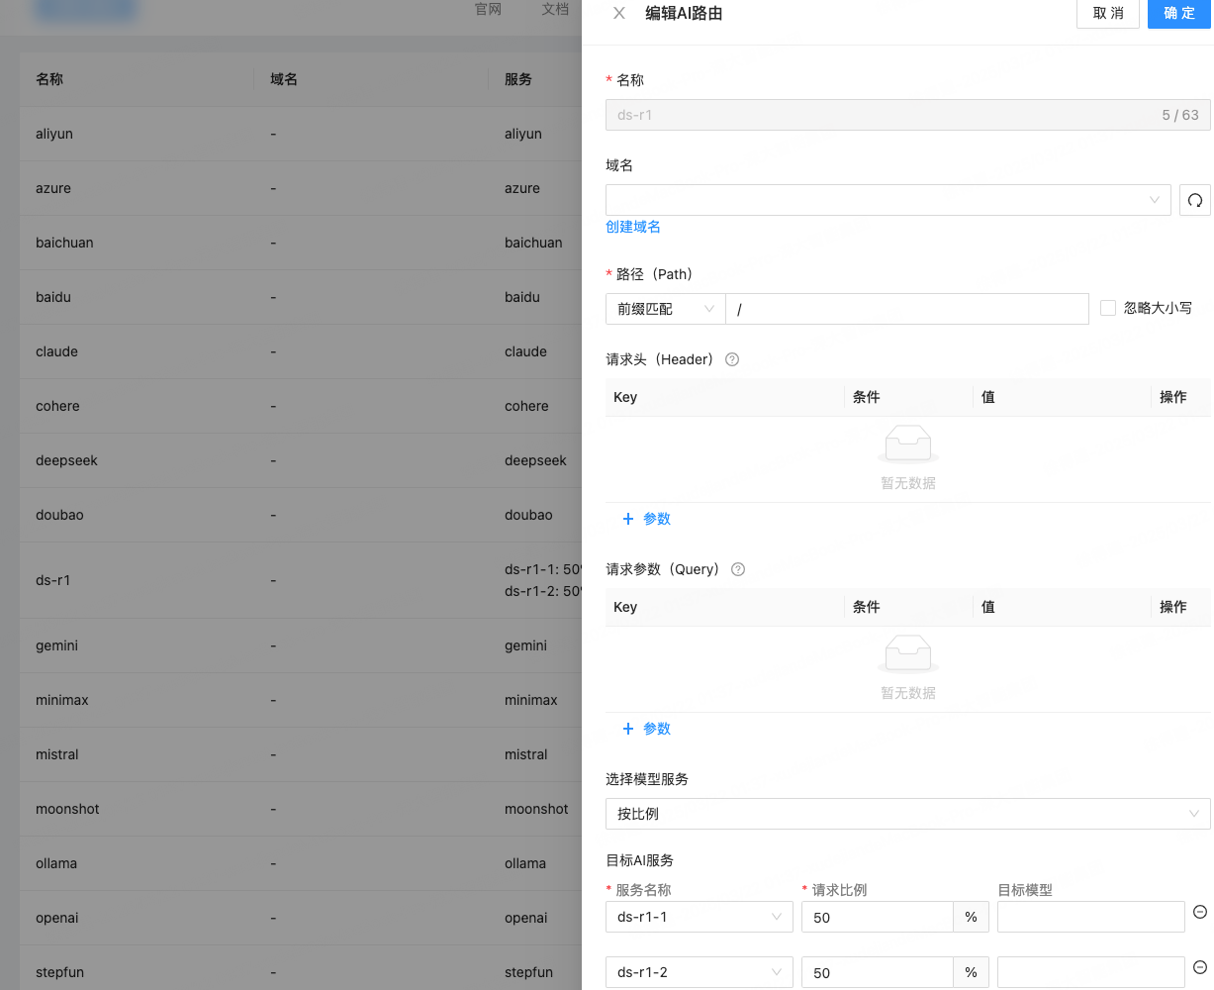Select the claude route row
The height and width of the screenshot is (990, 1214).
click(301, 351)
